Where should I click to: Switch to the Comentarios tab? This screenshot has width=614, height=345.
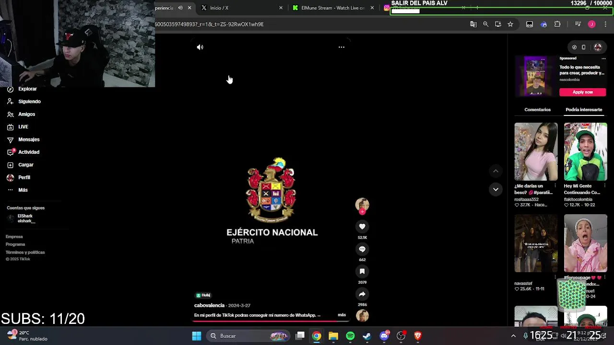click(x=537, y=110)
